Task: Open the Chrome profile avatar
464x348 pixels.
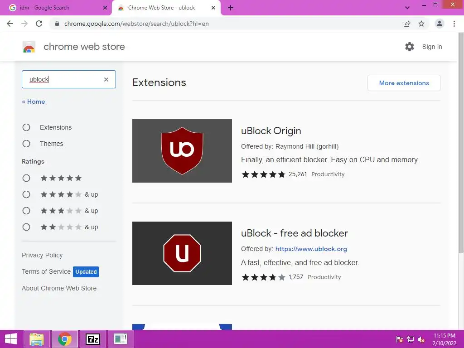Action: 440,24
